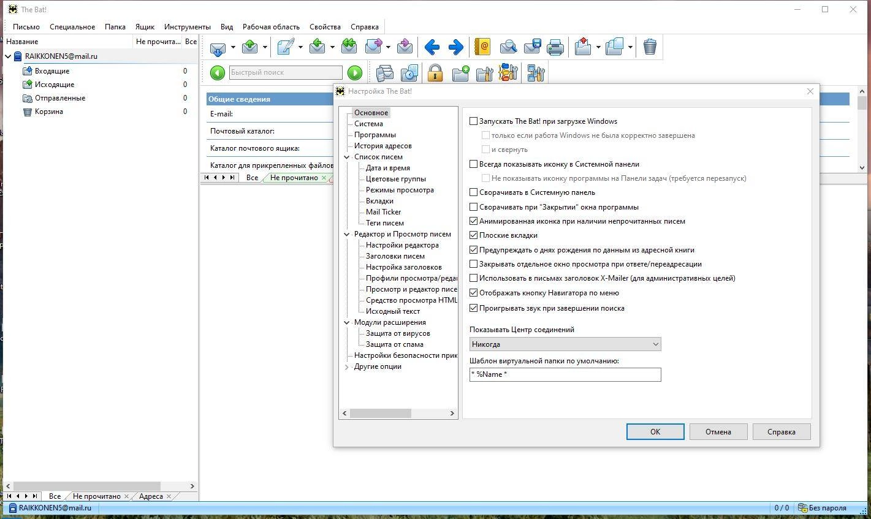Click OK button in settings dialog
871x519 pixels.
(655, 432)
